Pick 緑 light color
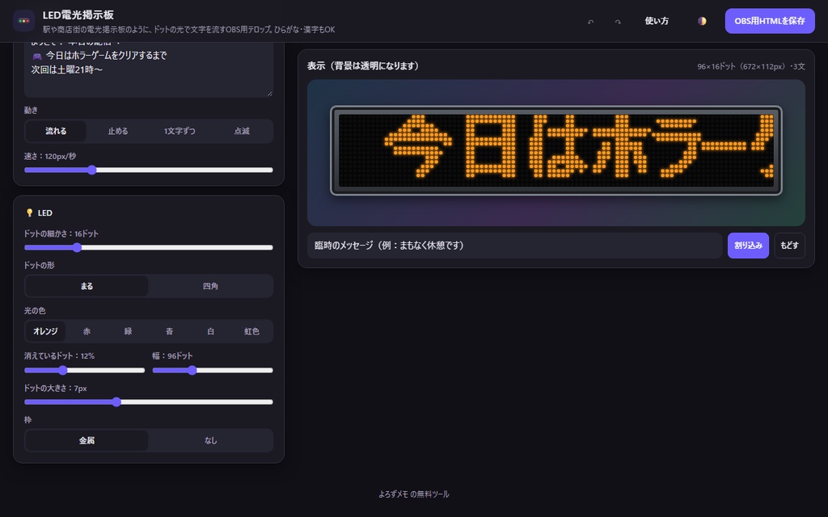The width and height of the screenshot is (828, 517). tap(128, 331)
